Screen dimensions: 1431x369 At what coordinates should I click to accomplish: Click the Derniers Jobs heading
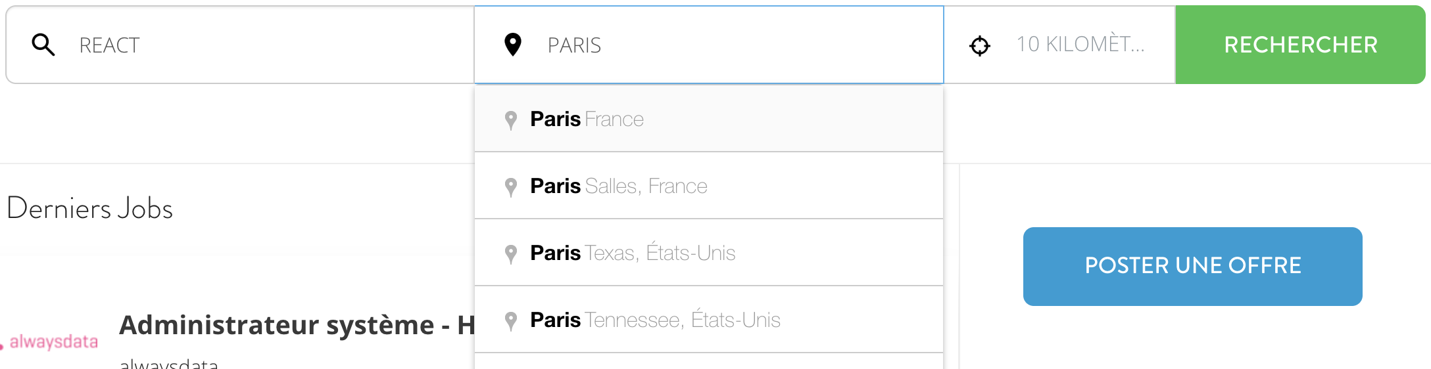(x=89, y=208)
